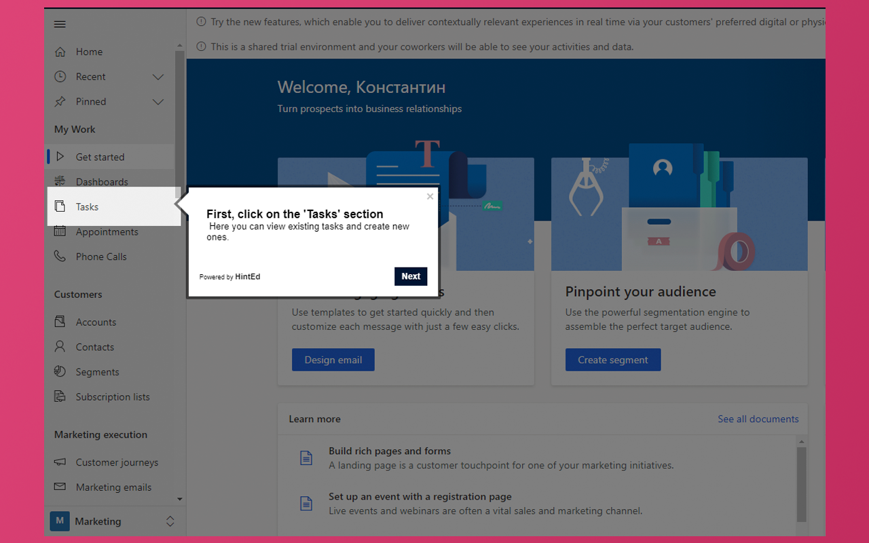Click sidebar scrollbar down arrow

point(180,499)
